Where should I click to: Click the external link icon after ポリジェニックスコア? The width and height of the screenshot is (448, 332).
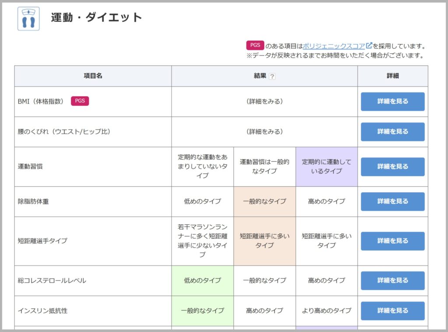pyautogui.click(x=368, y=45)
